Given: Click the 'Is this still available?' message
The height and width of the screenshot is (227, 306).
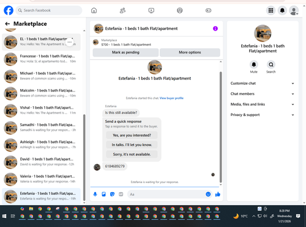Looking at the screenshot, I should point(121,113).
